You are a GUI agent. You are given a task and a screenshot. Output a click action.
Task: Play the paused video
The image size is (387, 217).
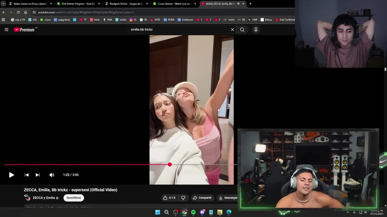tap(11, 175)
